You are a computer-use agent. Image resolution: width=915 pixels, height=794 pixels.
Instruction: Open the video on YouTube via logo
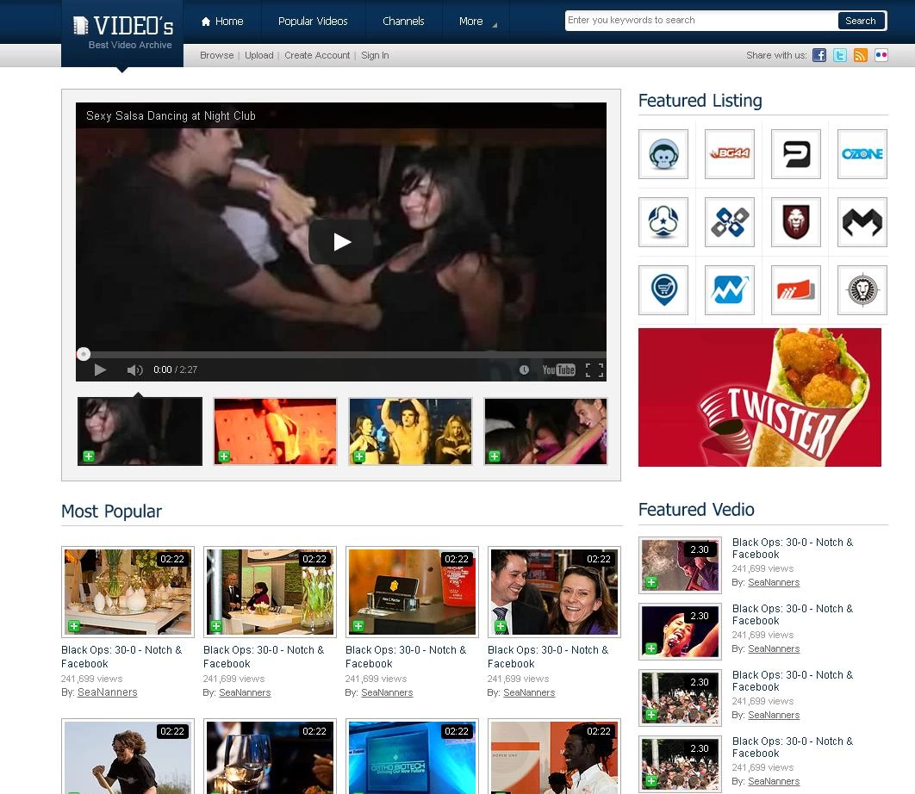pyautogui.click(x=558, y=369)
